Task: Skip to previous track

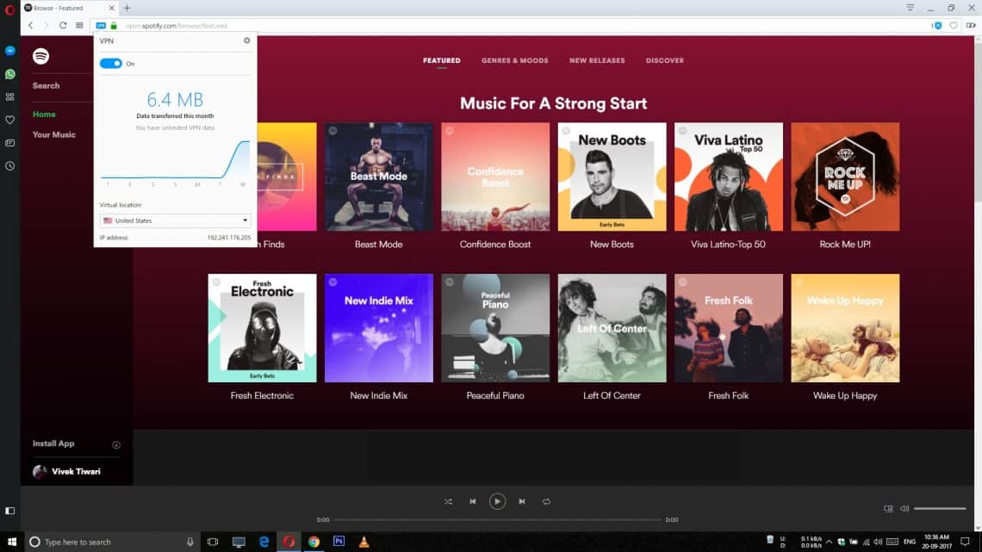Action: pos(473,501)
